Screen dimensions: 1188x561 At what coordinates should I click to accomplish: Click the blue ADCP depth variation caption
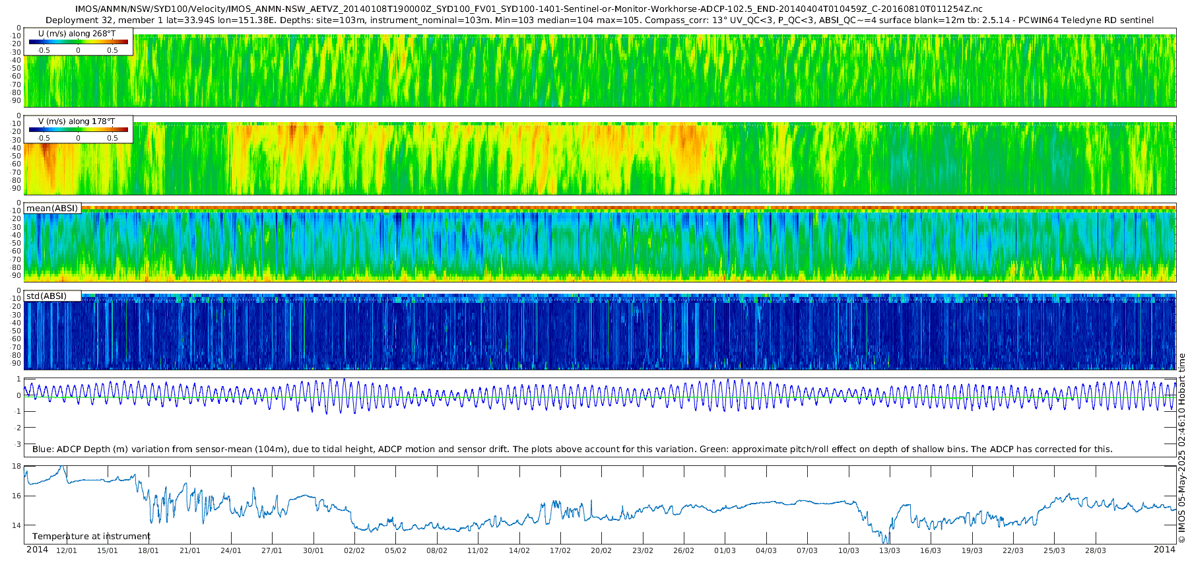coord(572,449)
